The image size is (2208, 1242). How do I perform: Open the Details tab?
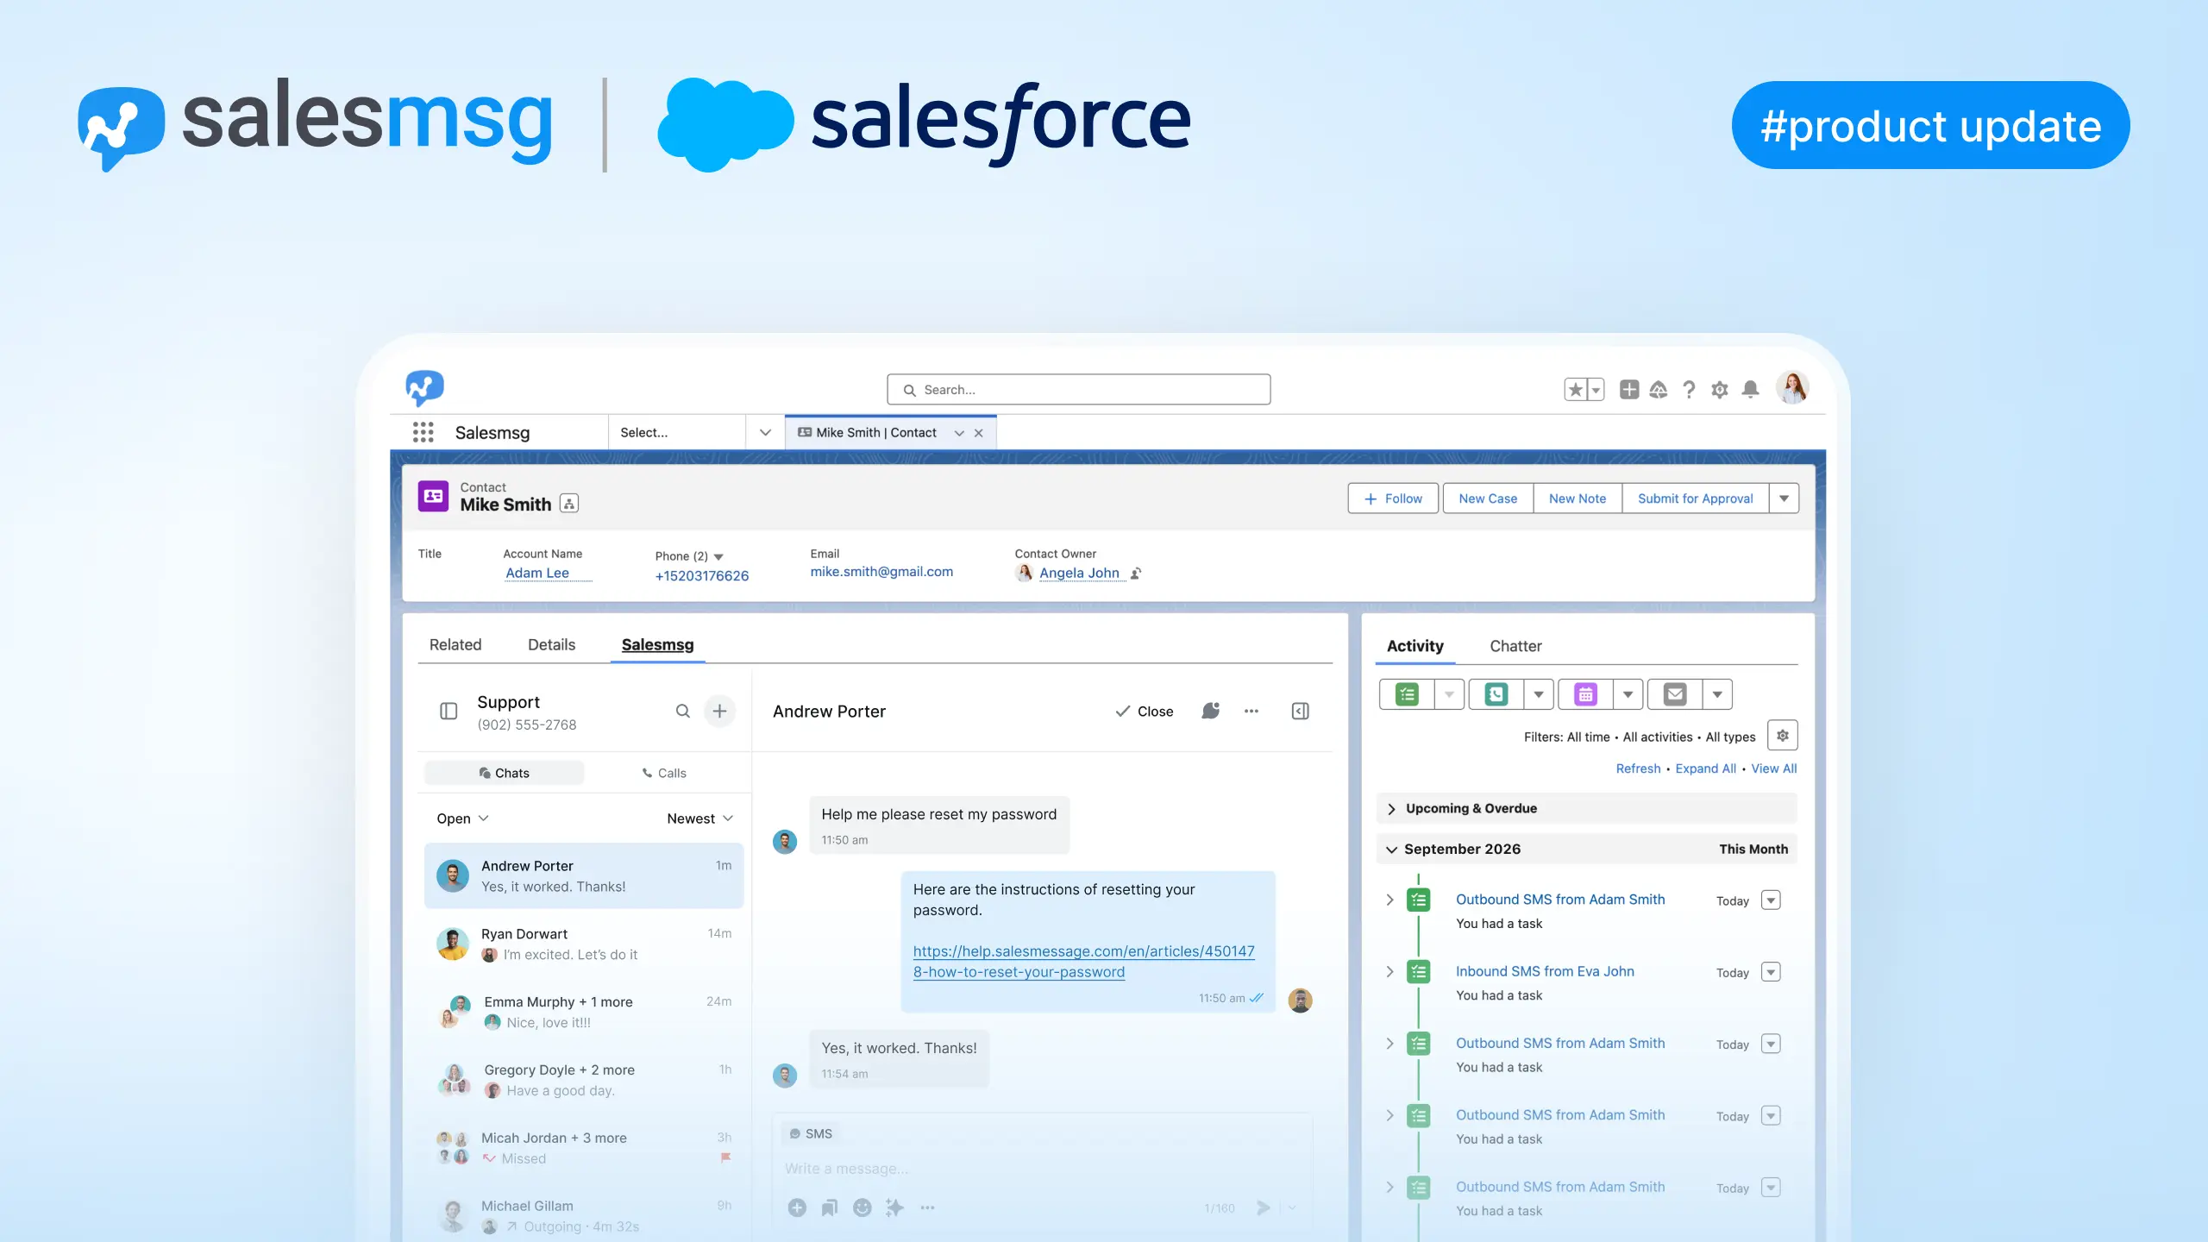[x=551, y=645]
